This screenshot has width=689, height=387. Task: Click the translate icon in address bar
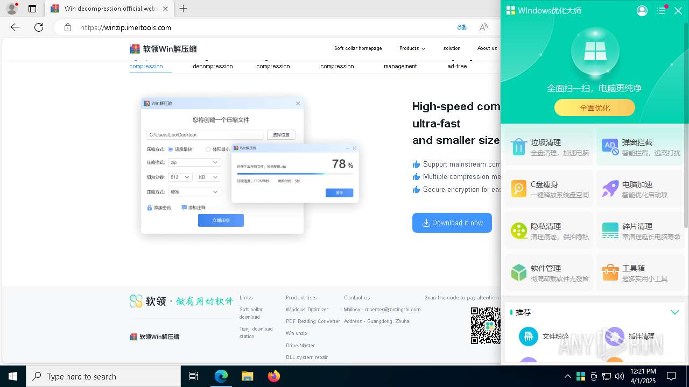tap(462, 27)
